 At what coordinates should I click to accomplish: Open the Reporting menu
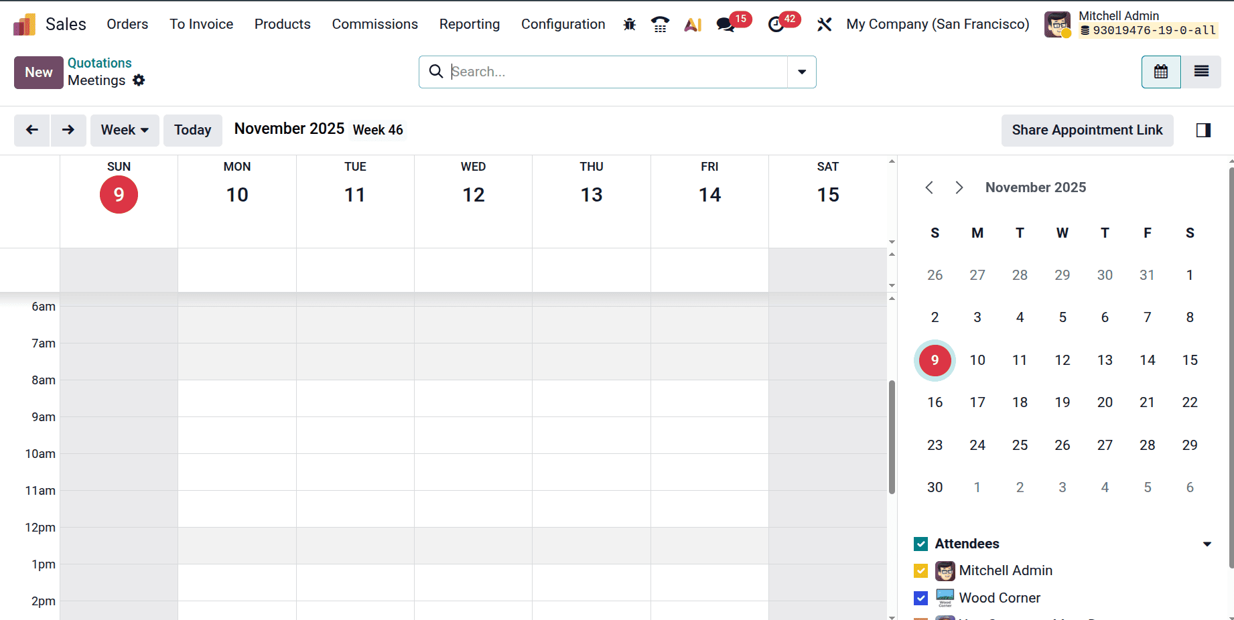[x=469, y=24]
